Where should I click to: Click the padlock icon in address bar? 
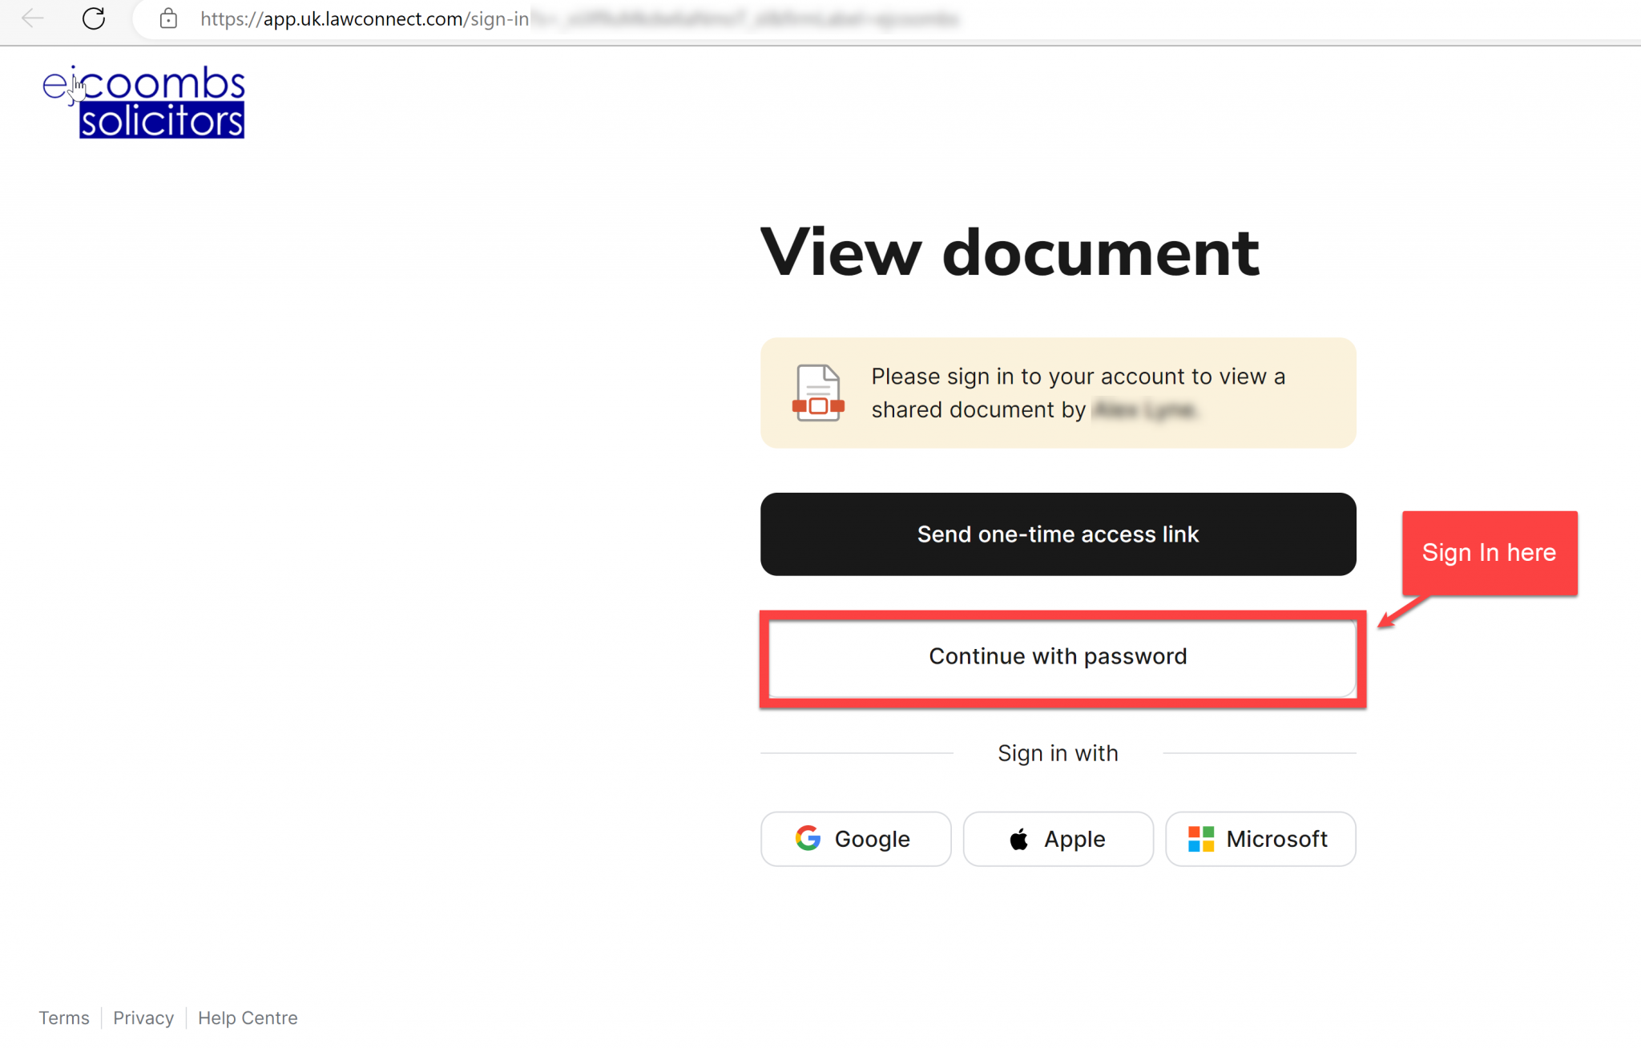168,18
